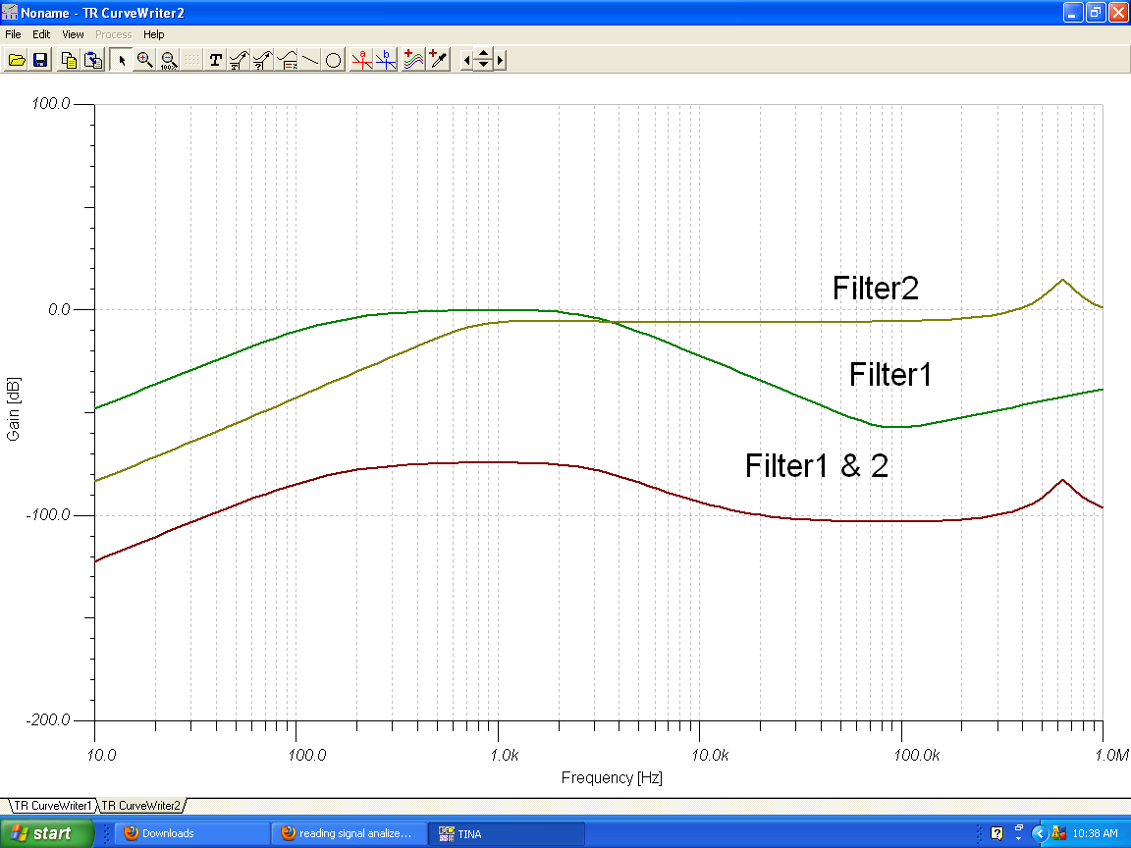
Task: Open the Edit menu
Action: 41,34
